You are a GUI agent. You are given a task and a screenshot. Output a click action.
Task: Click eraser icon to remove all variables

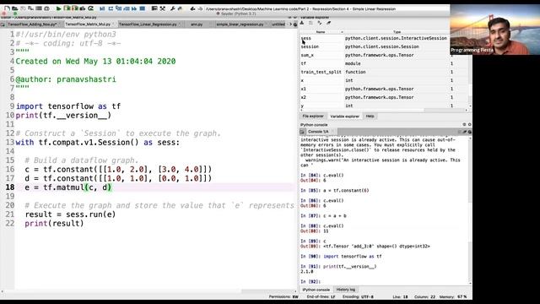pyautogui.click(x=328, y=23)
